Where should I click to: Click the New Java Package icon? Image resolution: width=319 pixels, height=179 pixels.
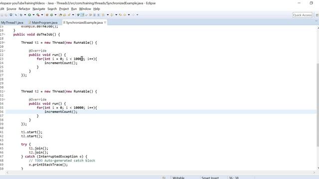click(x=47, y=15)
